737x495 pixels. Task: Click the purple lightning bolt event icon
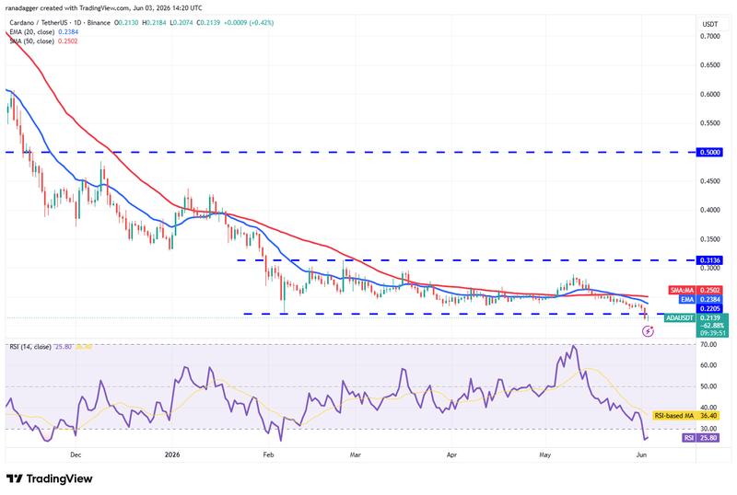coord(648,331)
